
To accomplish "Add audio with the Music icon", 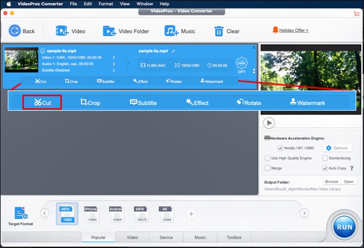I will pos(171,31).
